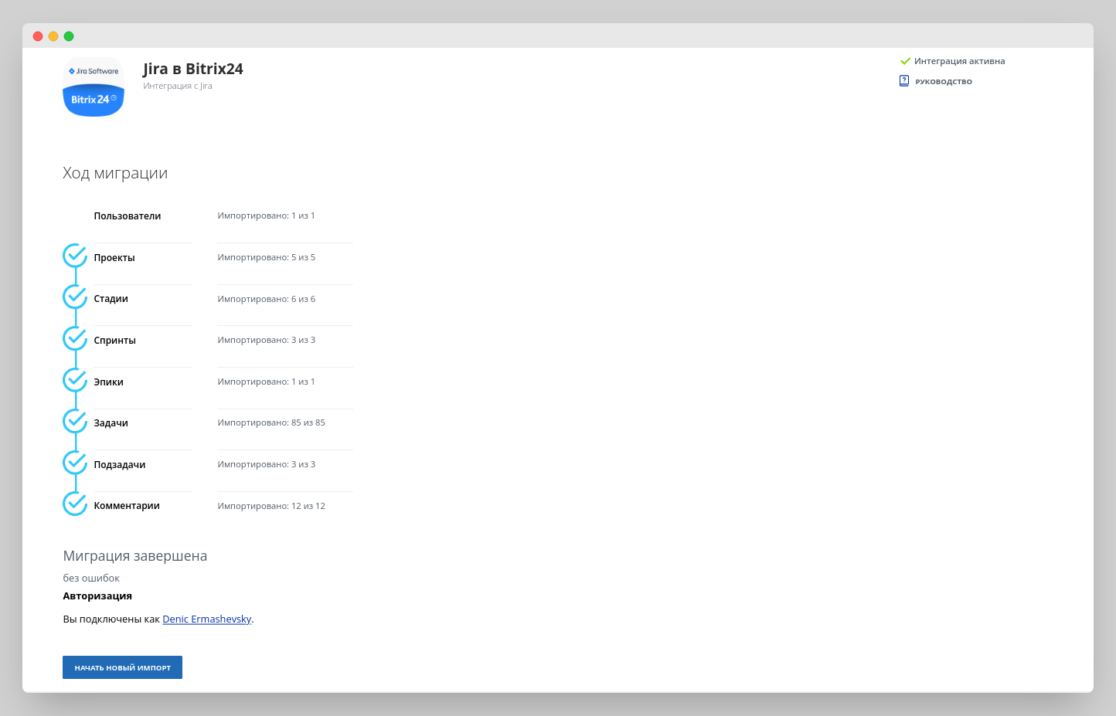Click the Пользователи migration step label
Image resolution: width=1116 pixels, height=716 pixels.
[x=128, y=216]
